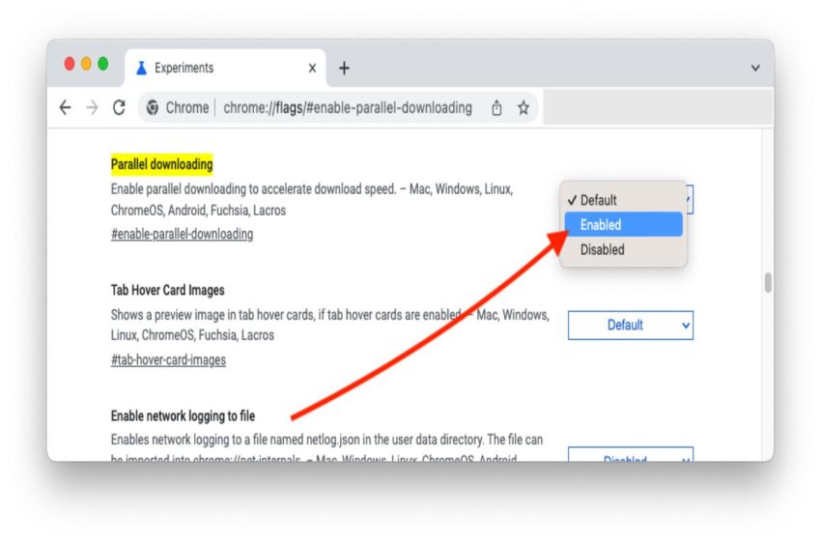Expand the tab search chevron
Image resolution: width=821 pixels, height=541 pixels.
(754, 69)
